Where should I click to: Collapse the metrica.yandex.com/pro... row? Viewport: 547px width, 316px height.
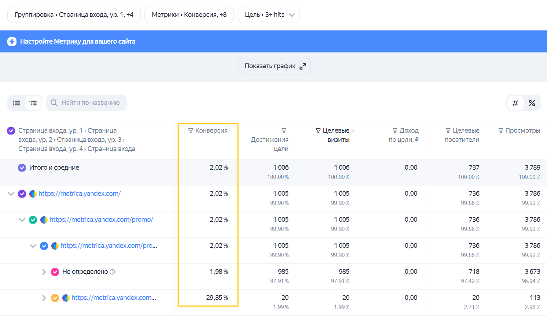[x=33, y=246]
